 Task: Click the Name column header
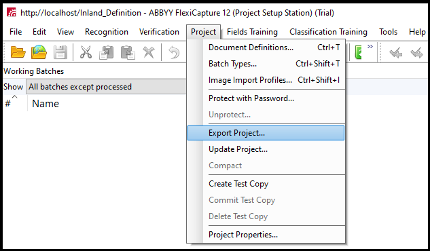click(x=46, y=104)
